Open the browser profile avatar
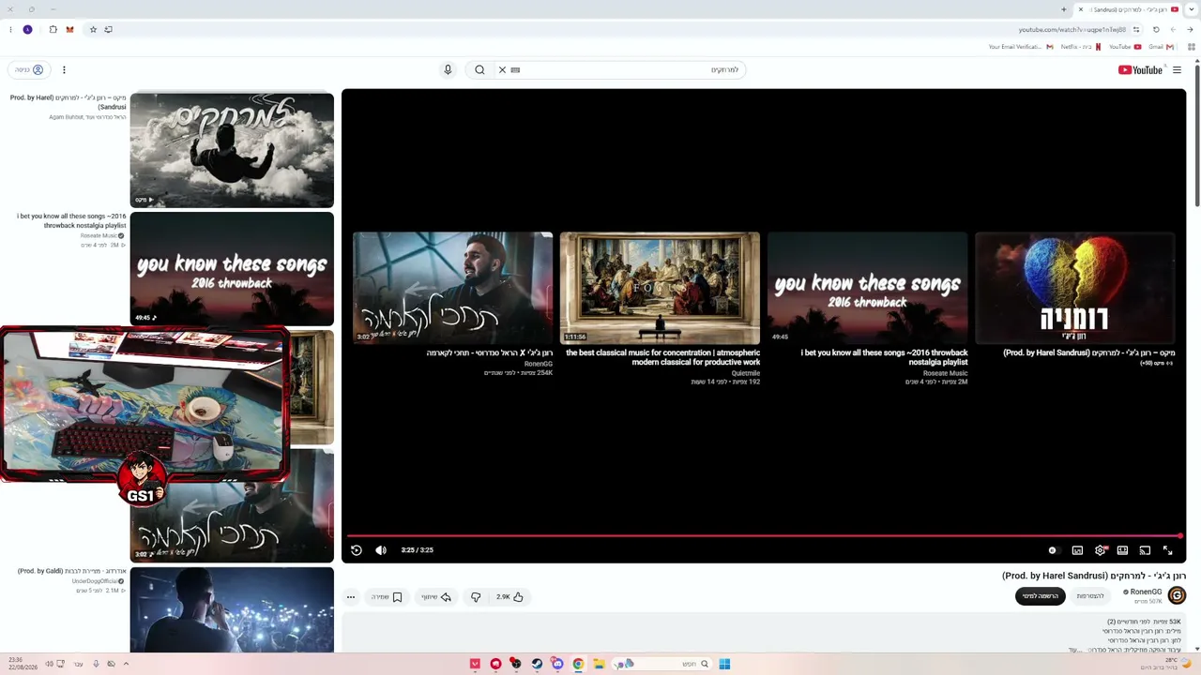 pyautogui.click(x=27, y=29)
